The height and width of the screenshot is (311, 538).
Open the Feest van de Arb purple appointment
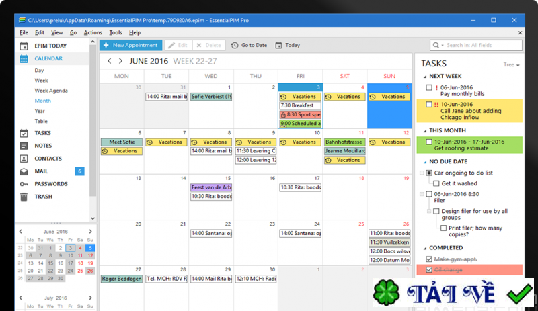pos(211,187)
